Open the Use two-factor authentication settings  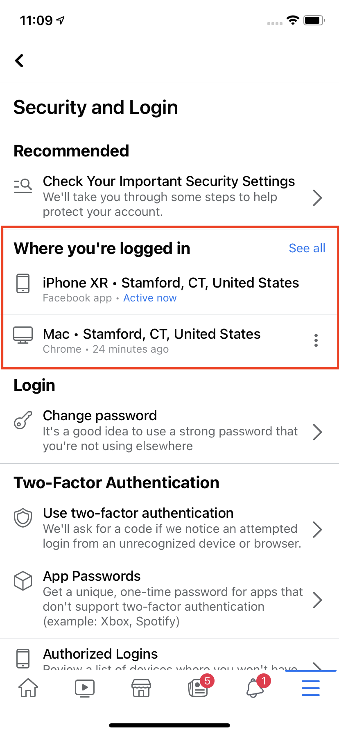coord(318,529)
